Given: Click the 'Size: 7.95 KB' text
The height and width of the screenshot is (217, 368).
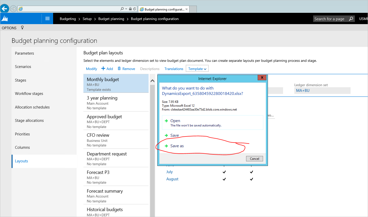Looking at the screenshot, I should [170, 102].
